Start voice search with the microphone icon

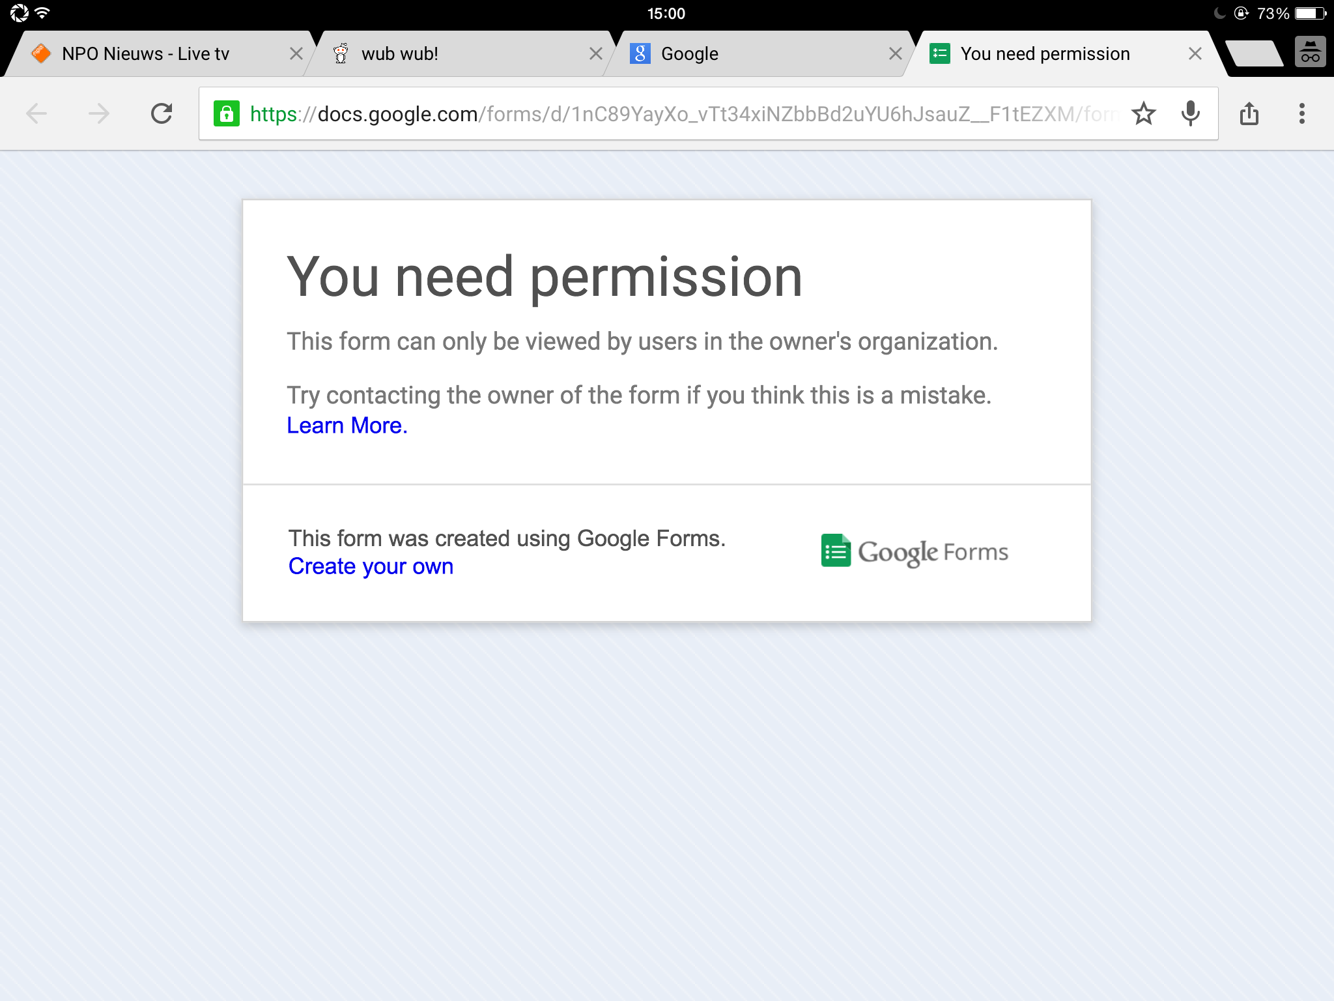[1190, 114]
